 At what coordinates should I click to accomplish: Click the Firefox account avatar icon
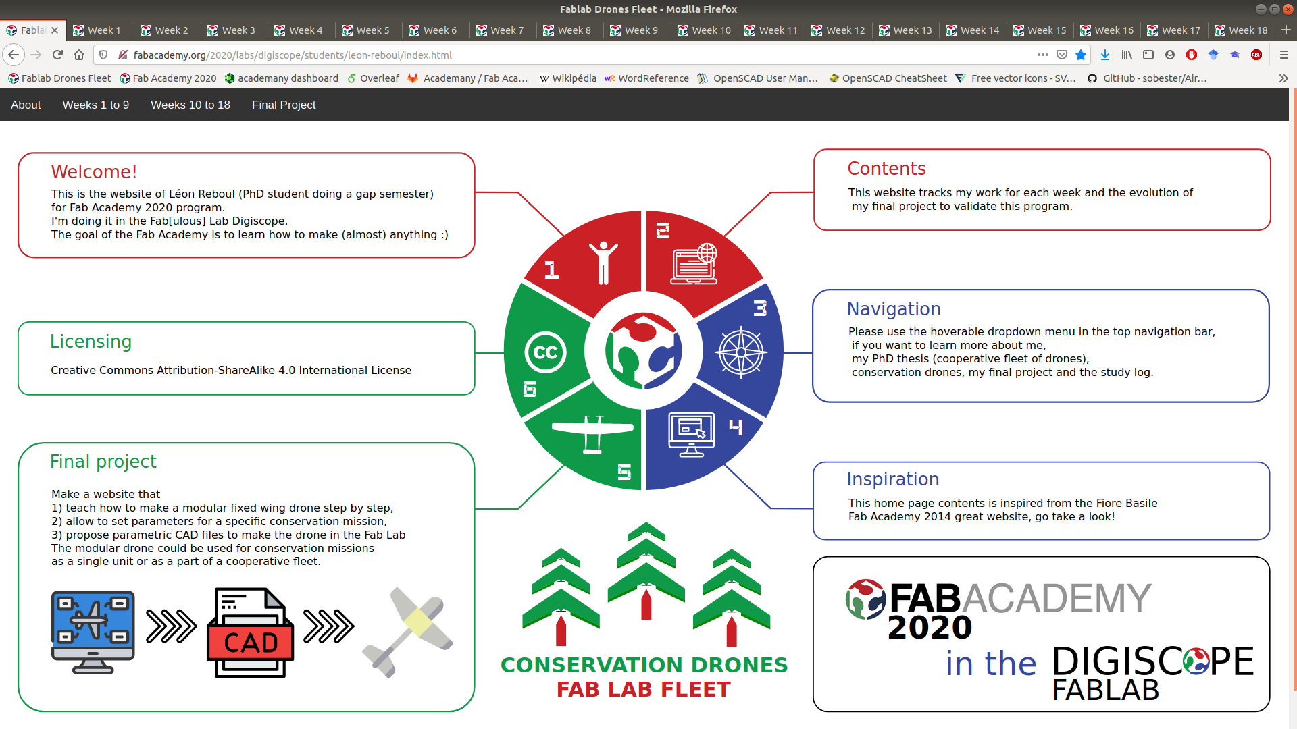click(1170, 55)
